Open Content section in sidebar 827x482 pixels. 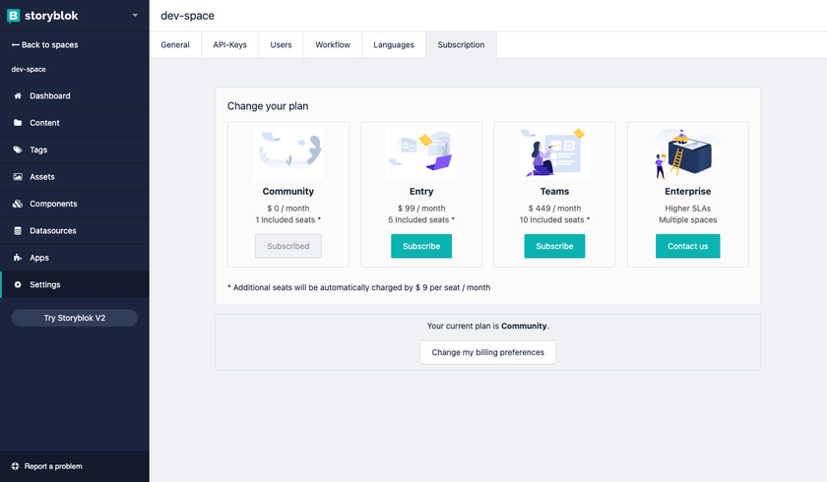[x=75, y=123]
